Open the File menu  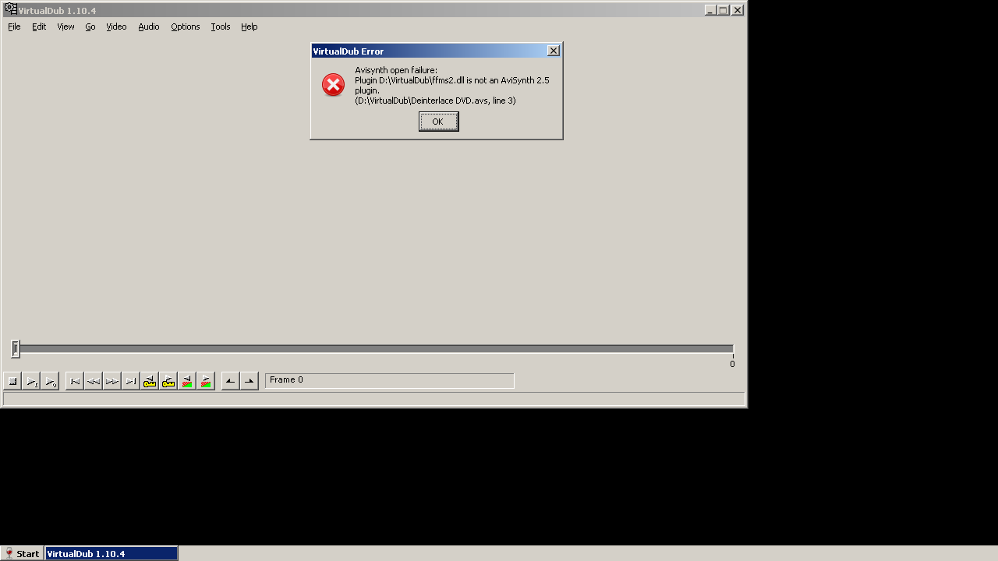click(14, 26)
